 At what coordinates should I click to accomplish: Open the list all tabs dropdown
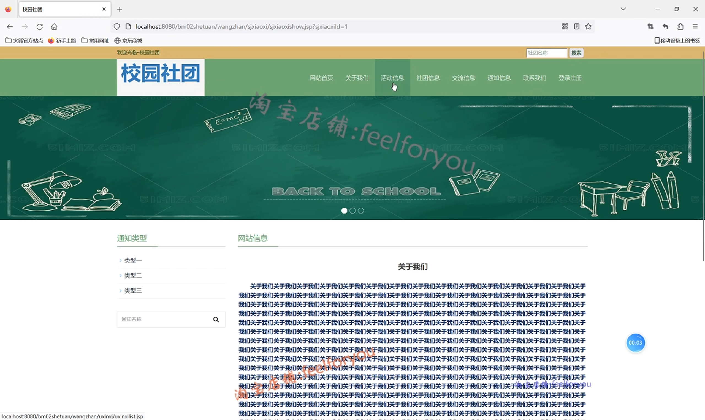point(623,9)
